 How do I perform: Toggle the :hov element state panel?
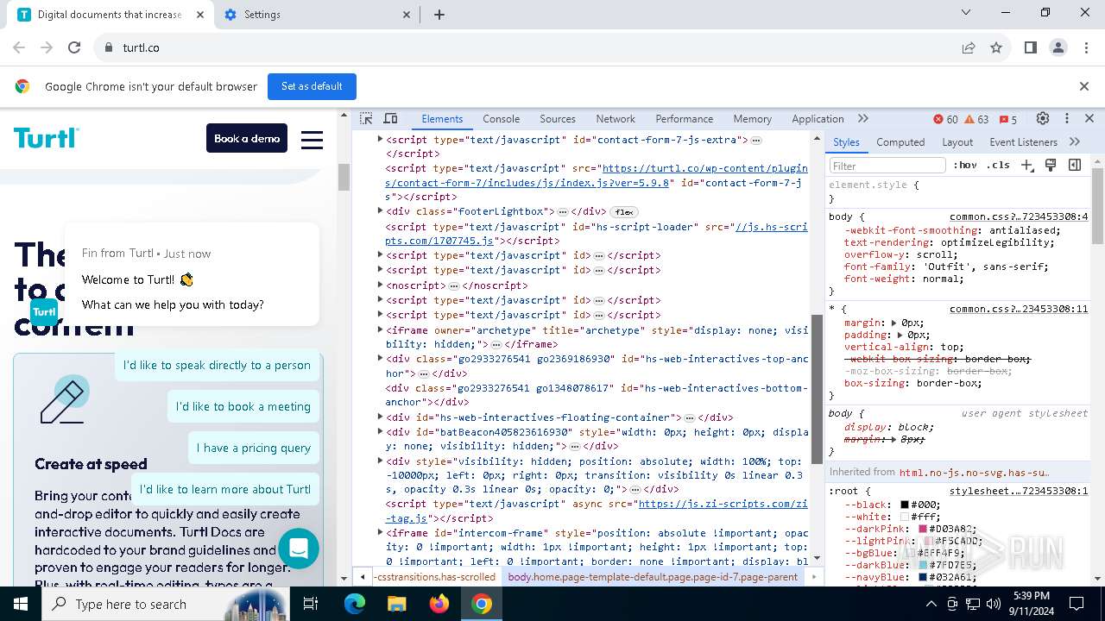tap(965, 165)
